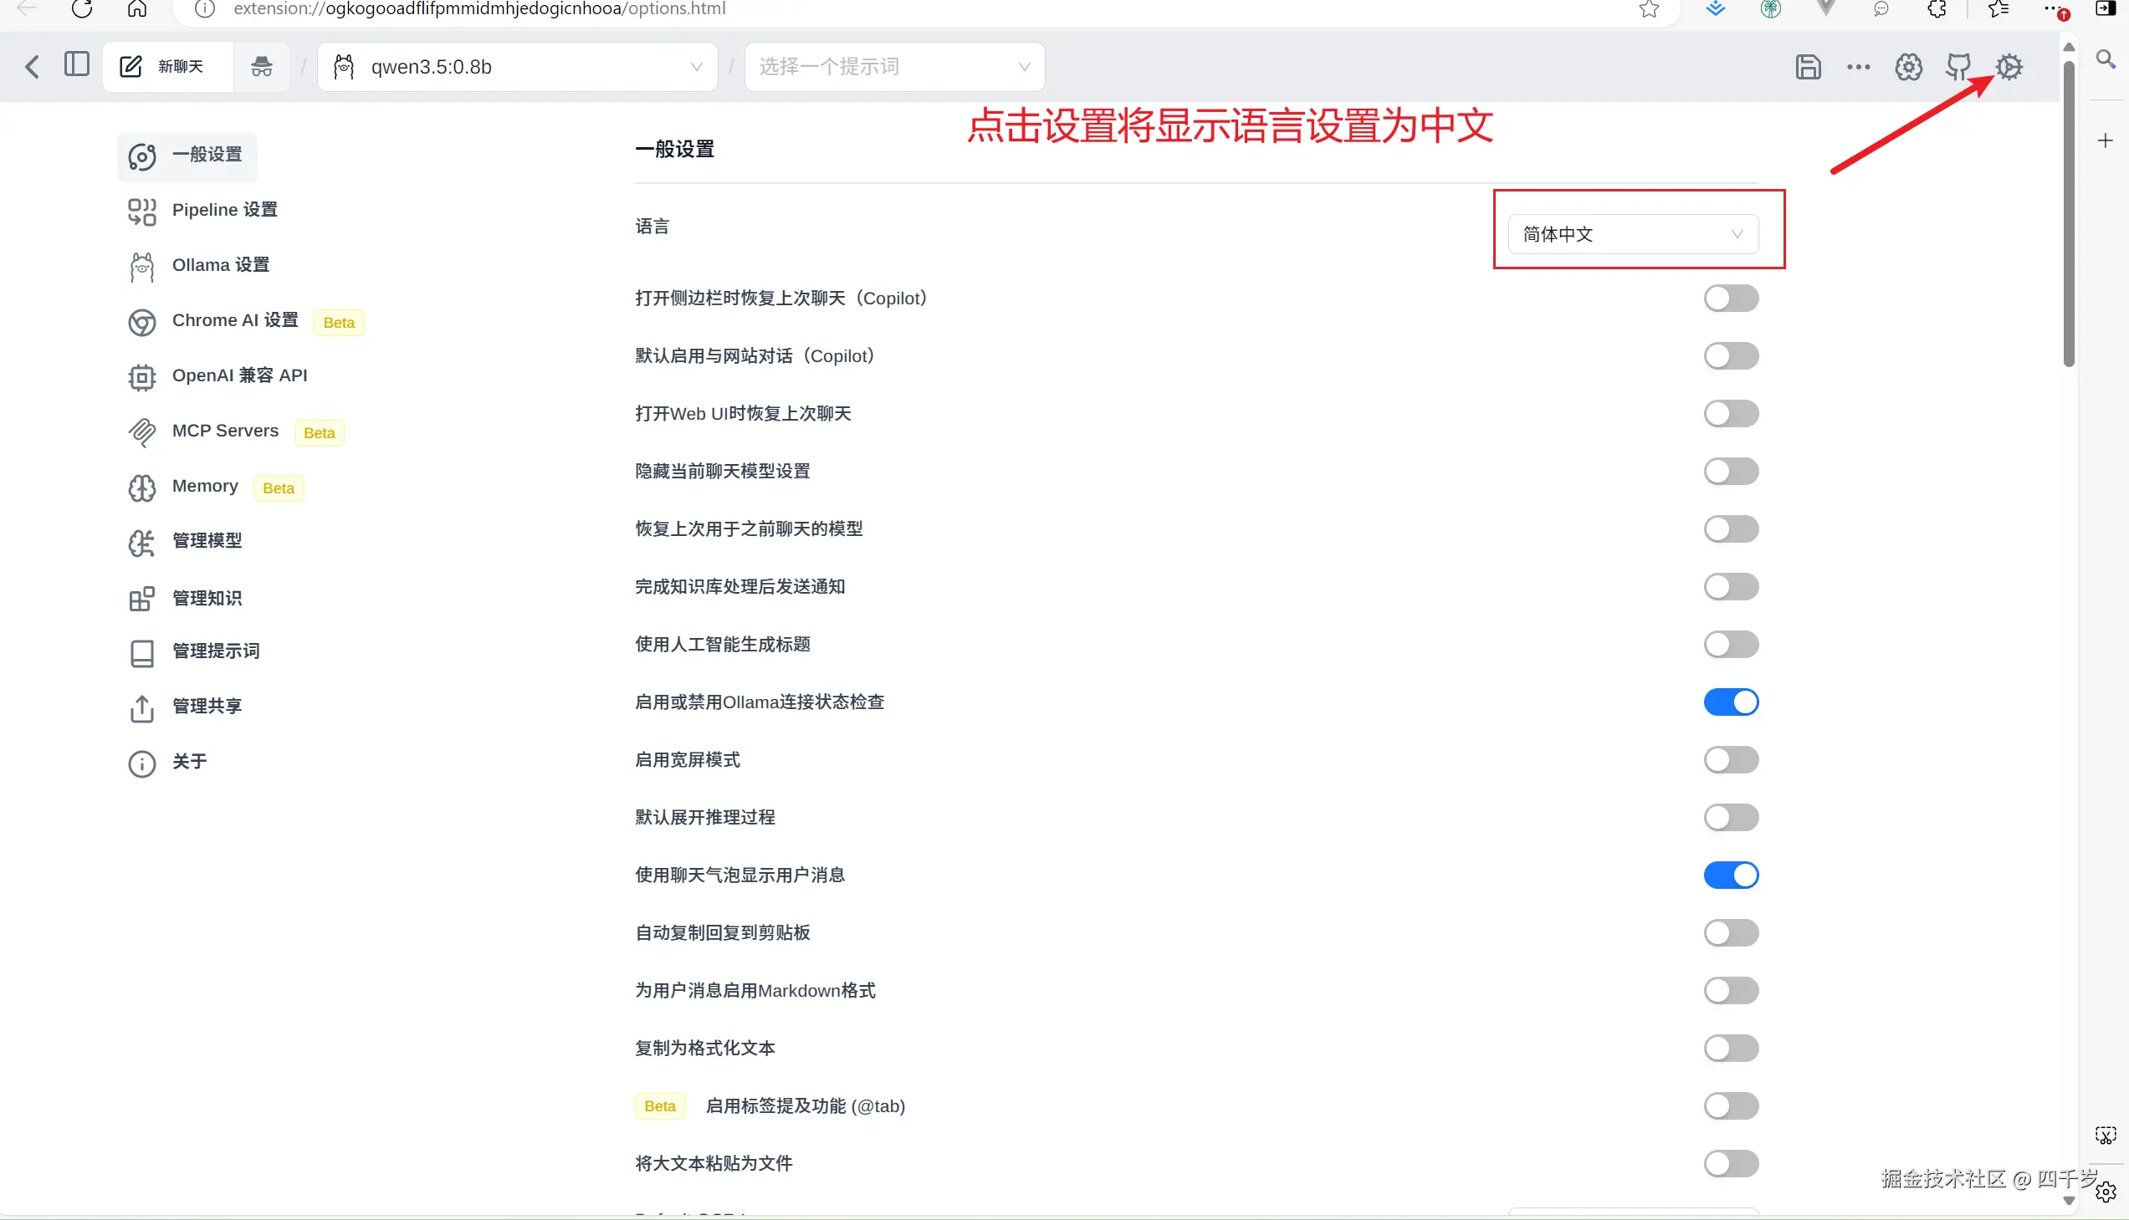Click the 管理知识 blocks icon
Image resolution: width=2129 pixels, height=1220 pixels.
point(141,599)
